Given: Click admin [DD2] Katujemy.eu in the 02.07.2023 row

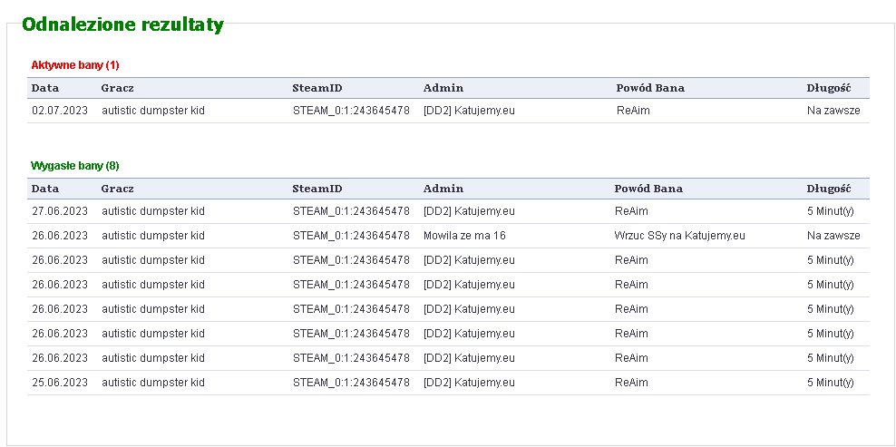Looking at the screenshot, I should point(469,111).
